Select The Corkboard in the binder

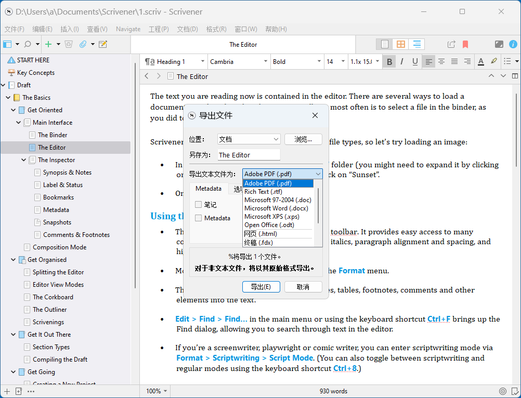pos(53,297)
